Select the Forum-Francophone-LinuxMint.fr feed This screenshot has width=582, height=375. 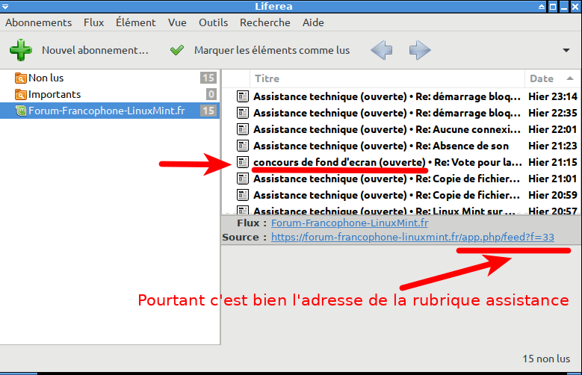[110, 111]
